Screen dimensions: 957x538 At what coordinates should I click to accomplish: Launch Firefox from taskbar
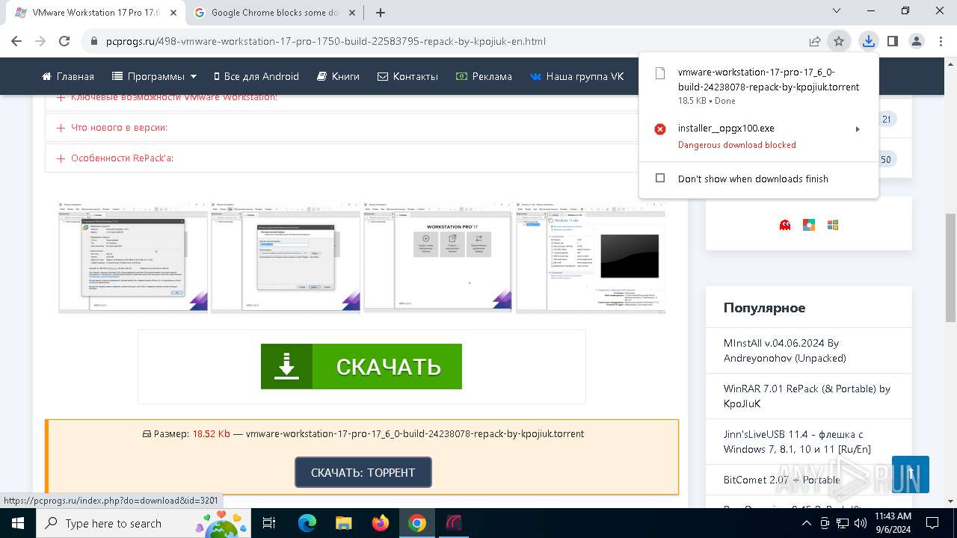click(x=381, y=523)
